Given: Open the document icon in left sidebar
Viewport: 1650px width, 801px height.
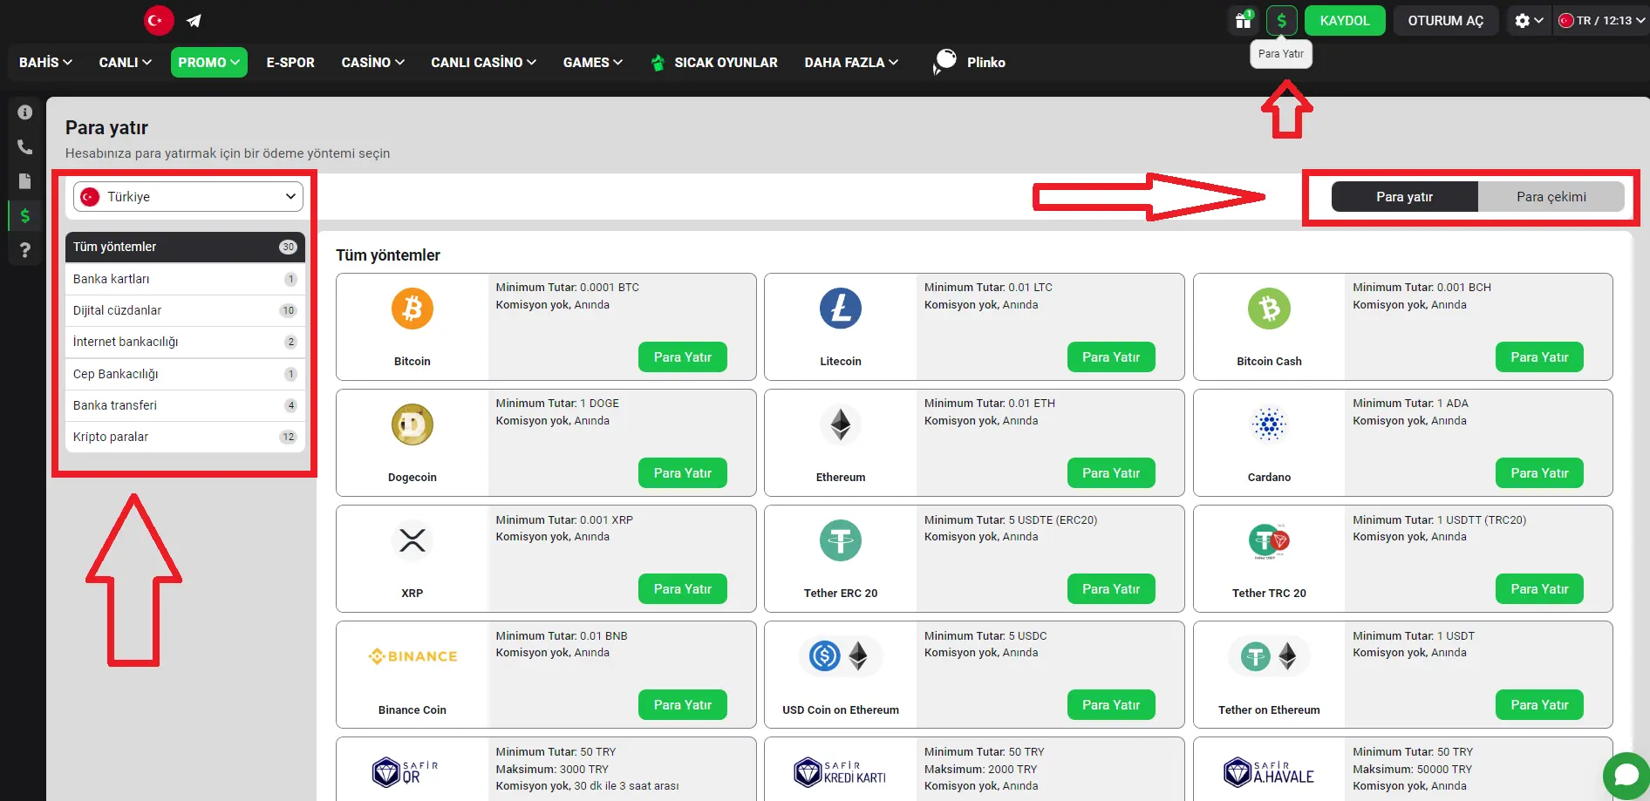Looking at the screenshot, I should [25, 181].
